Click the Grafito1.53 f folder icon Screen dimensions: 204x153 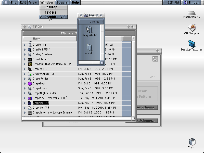click(30, 49)
